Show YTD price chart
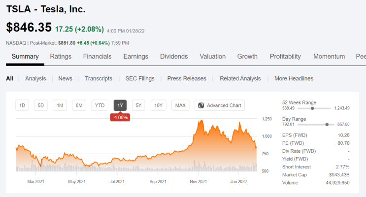 tap(100, 105)
